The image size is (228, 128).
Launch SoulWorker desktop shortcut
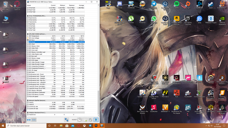click(x=154, y=108)
